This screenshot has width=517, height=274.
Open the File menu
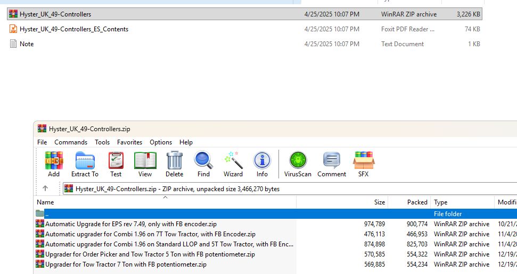tap(42, 142)
